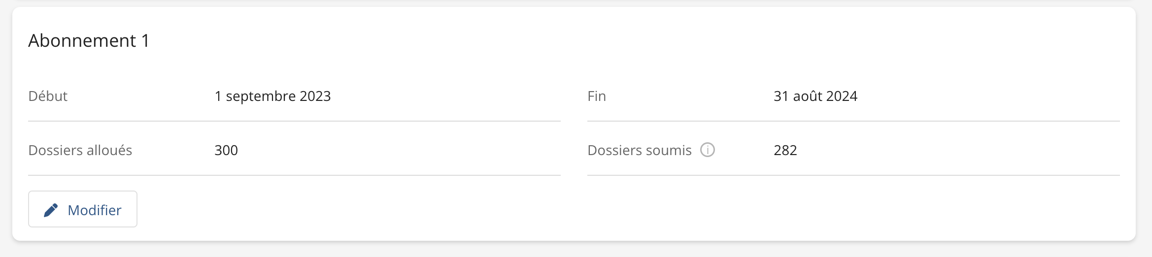Screen dimensions: 1152x257
Task: Click the divider under Dossiers alloués row
Action: pos(294,175)
